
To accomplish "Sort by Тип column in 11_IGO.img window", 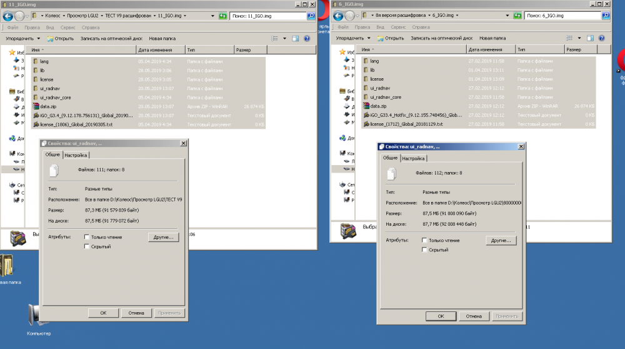I will (209, 50).
